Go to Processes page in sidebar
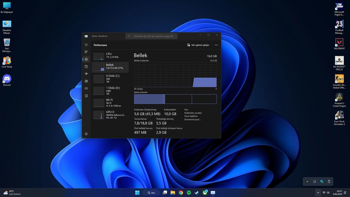This screenshot has height=197, width=350. [x=86, y=52]
